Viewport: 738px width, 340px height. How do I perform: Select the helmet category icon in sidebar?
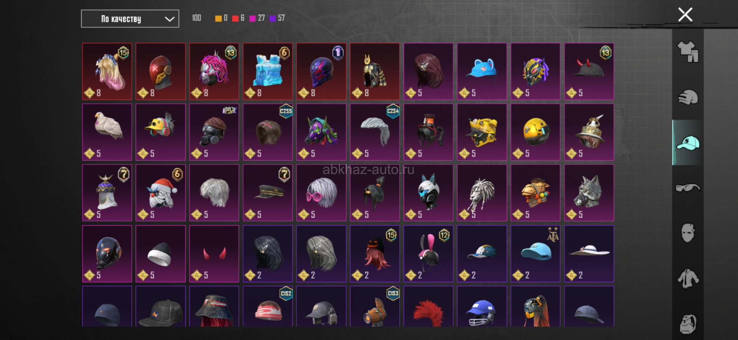(x=688, y=97)
